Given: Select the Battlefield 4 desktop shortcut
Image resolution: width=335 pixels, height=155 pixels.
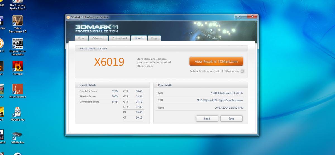Looking at the screenshot, I should 2,137.
